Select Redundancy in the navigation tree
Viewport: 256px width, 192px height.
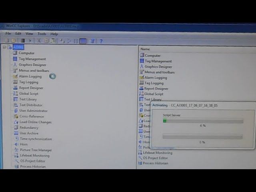point(29,128)
